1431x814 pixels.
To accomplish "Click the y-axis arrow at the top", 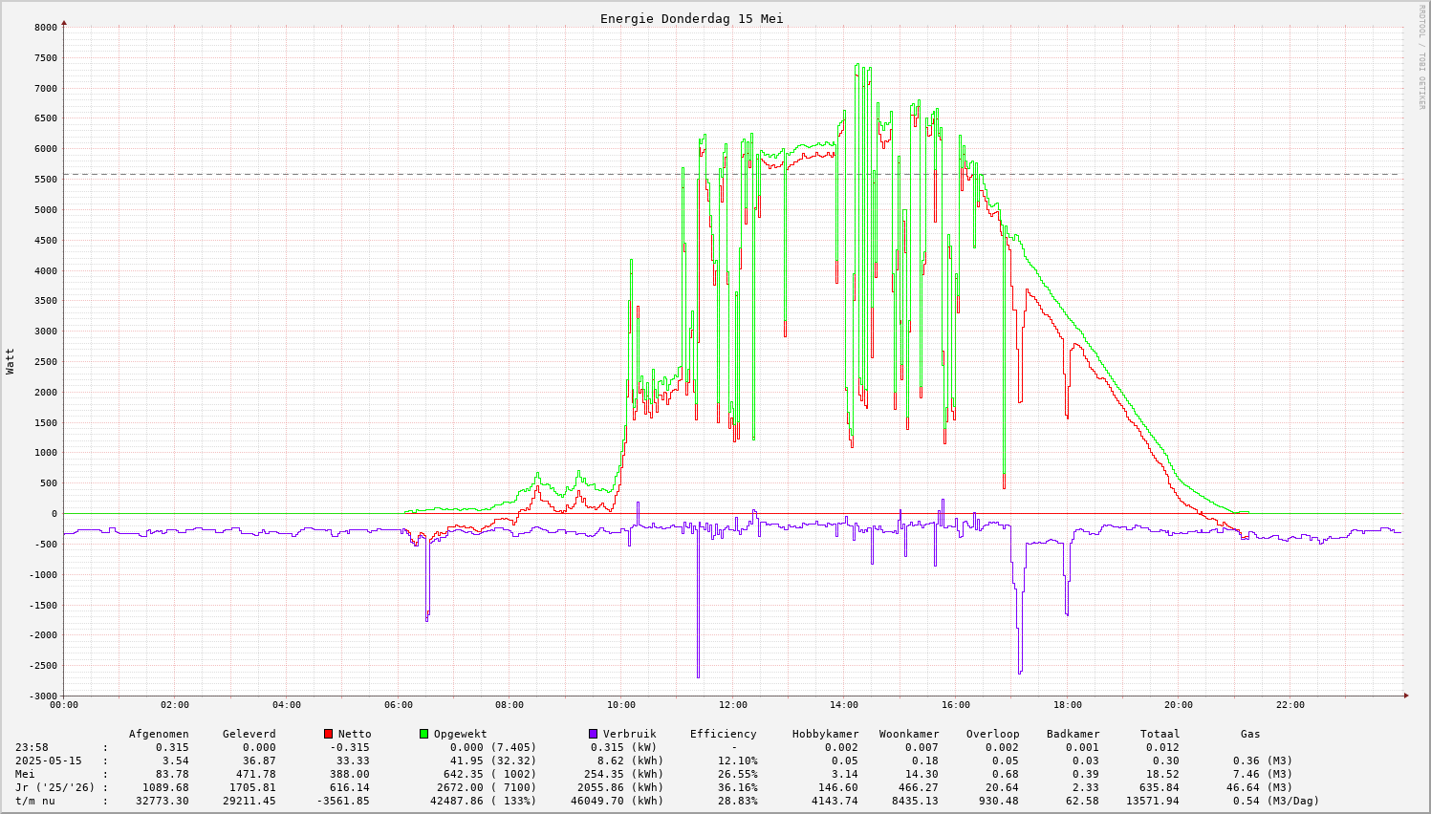I will [x=64, y=22].
